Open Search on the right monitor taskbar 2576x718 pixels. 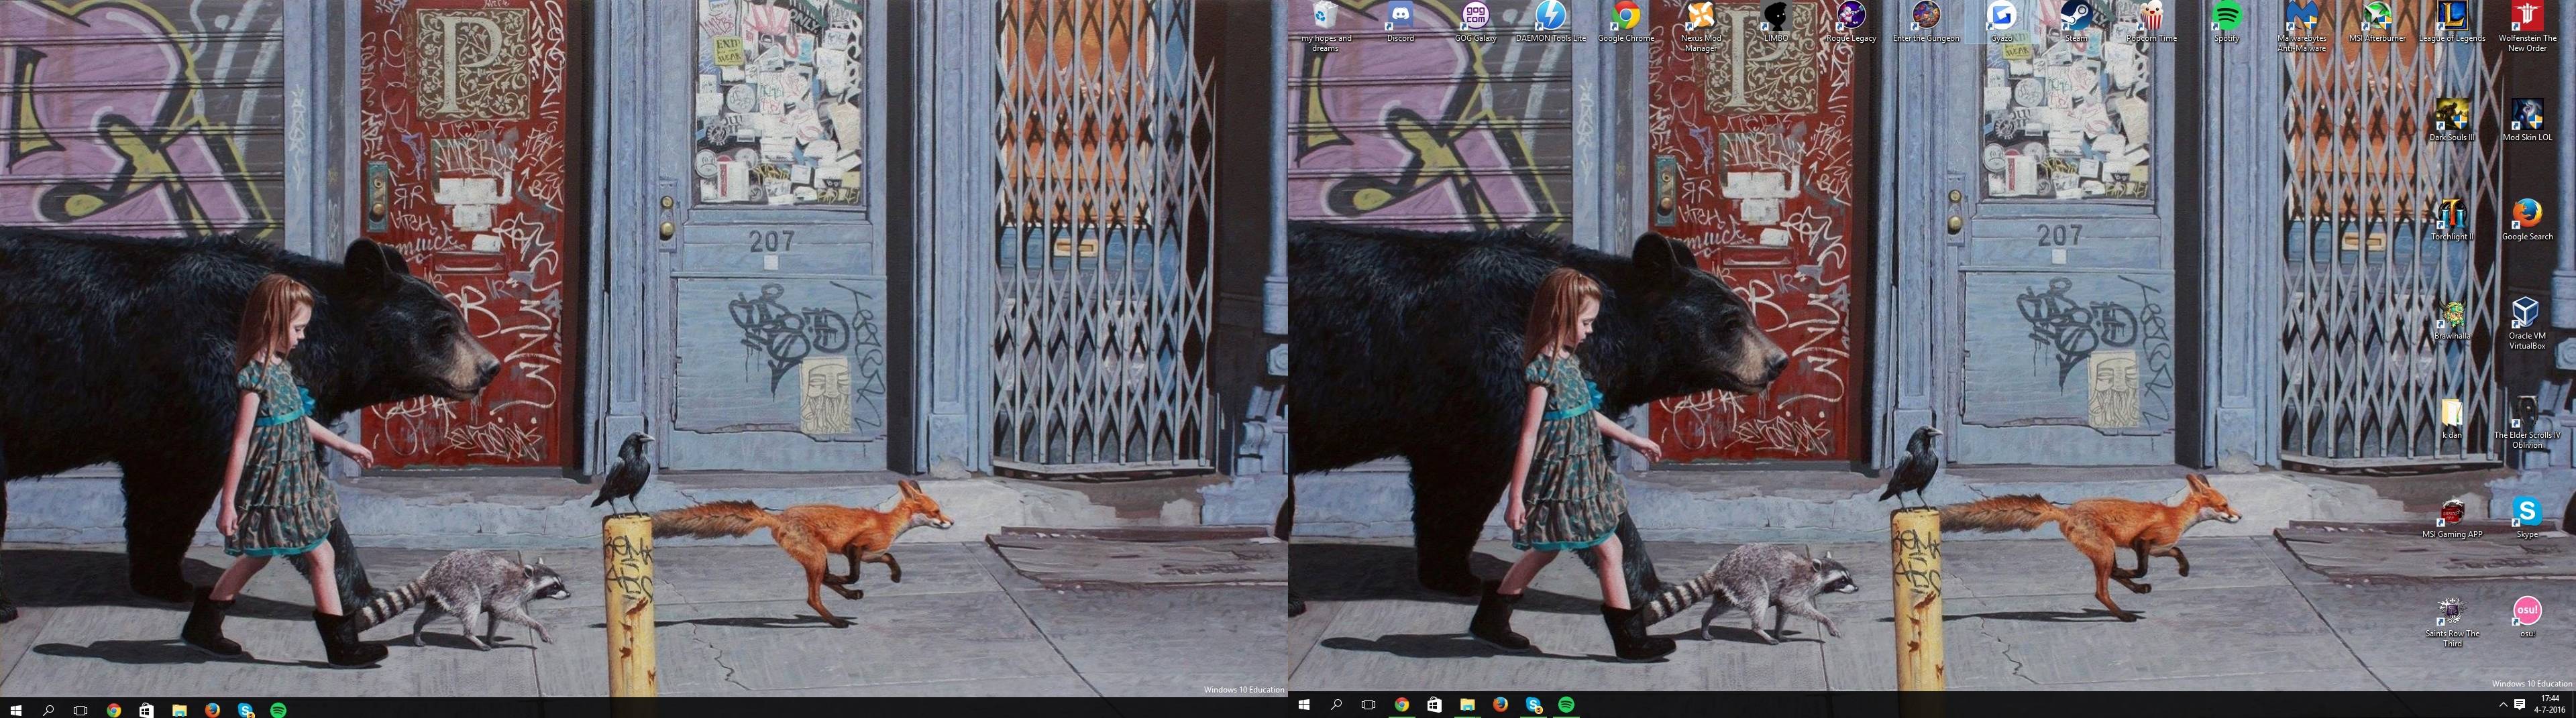click(x=1336, y=704)
